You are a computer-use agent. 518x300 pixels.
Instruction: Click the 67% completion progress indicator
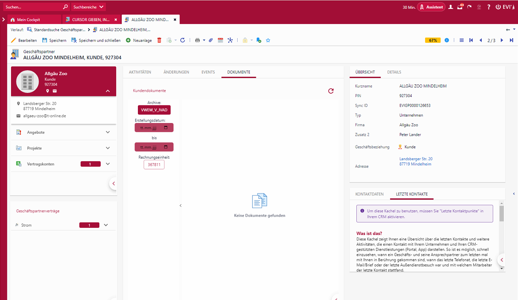pos(433,40)
